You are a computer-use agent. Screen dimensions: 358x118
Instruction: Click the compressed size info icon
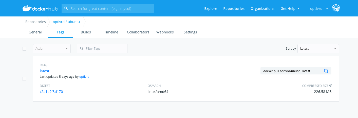click(331, 86)
